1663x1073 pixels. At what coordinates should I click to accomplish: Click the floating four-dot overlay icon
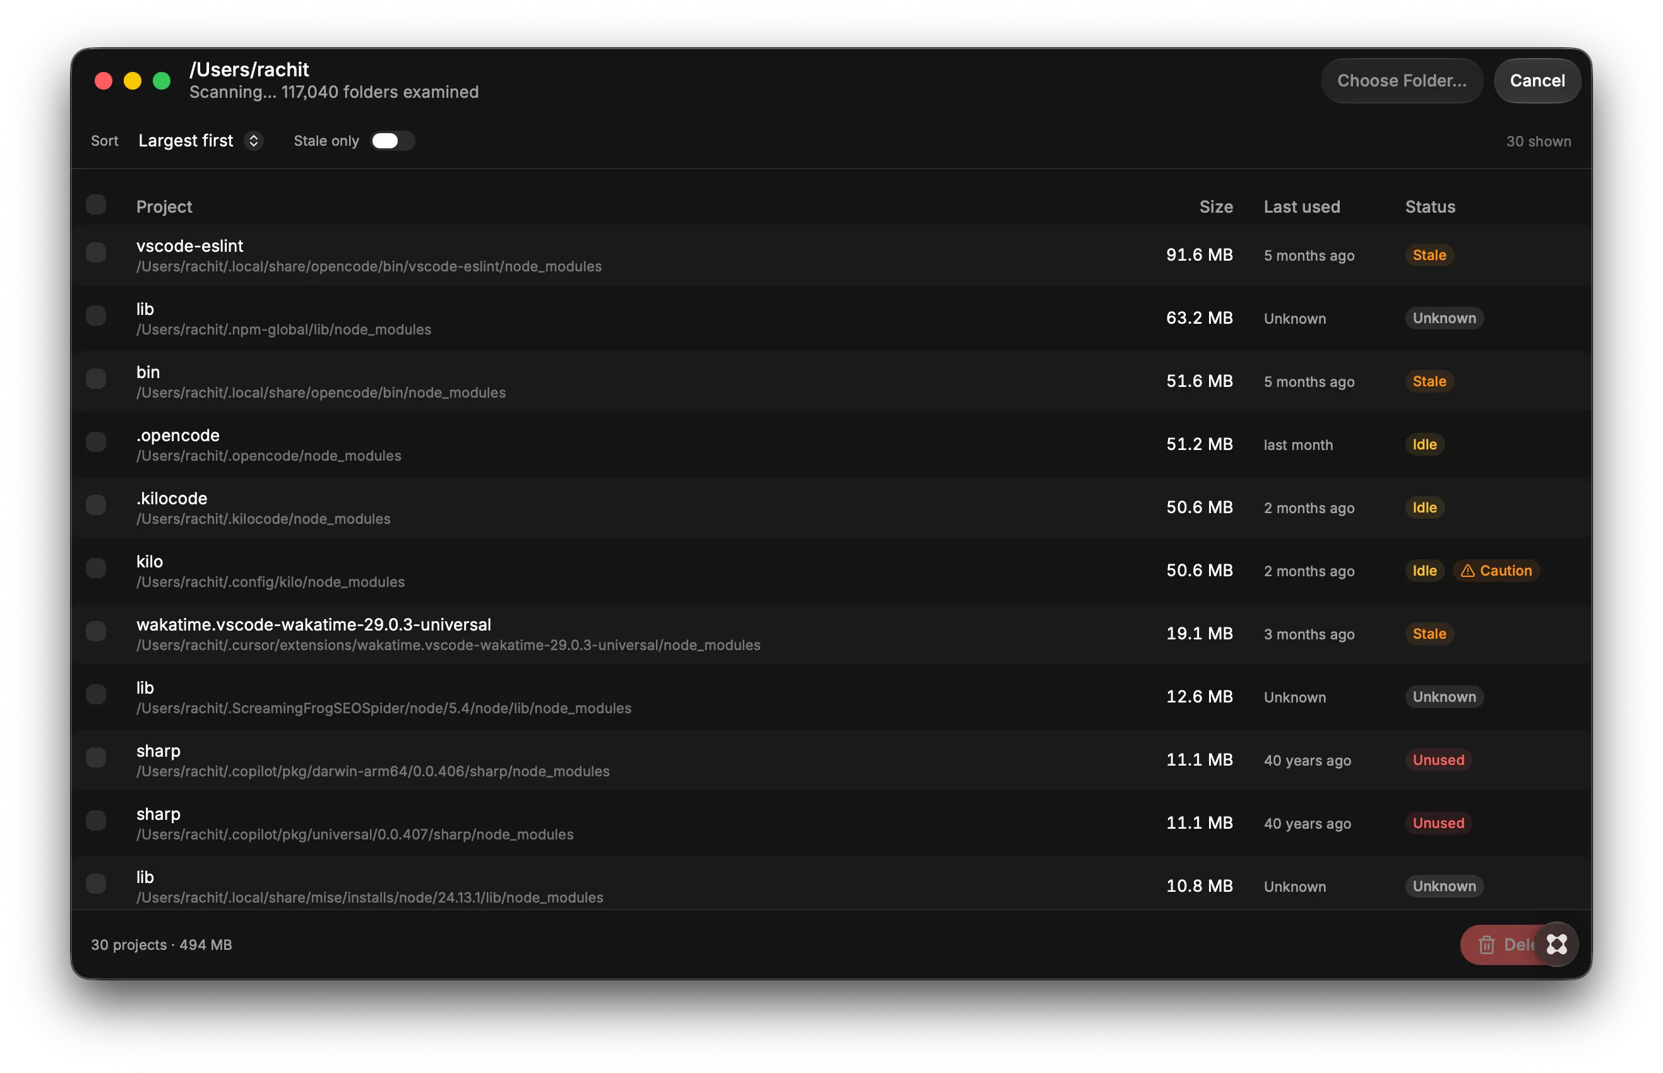point(1556,944)
